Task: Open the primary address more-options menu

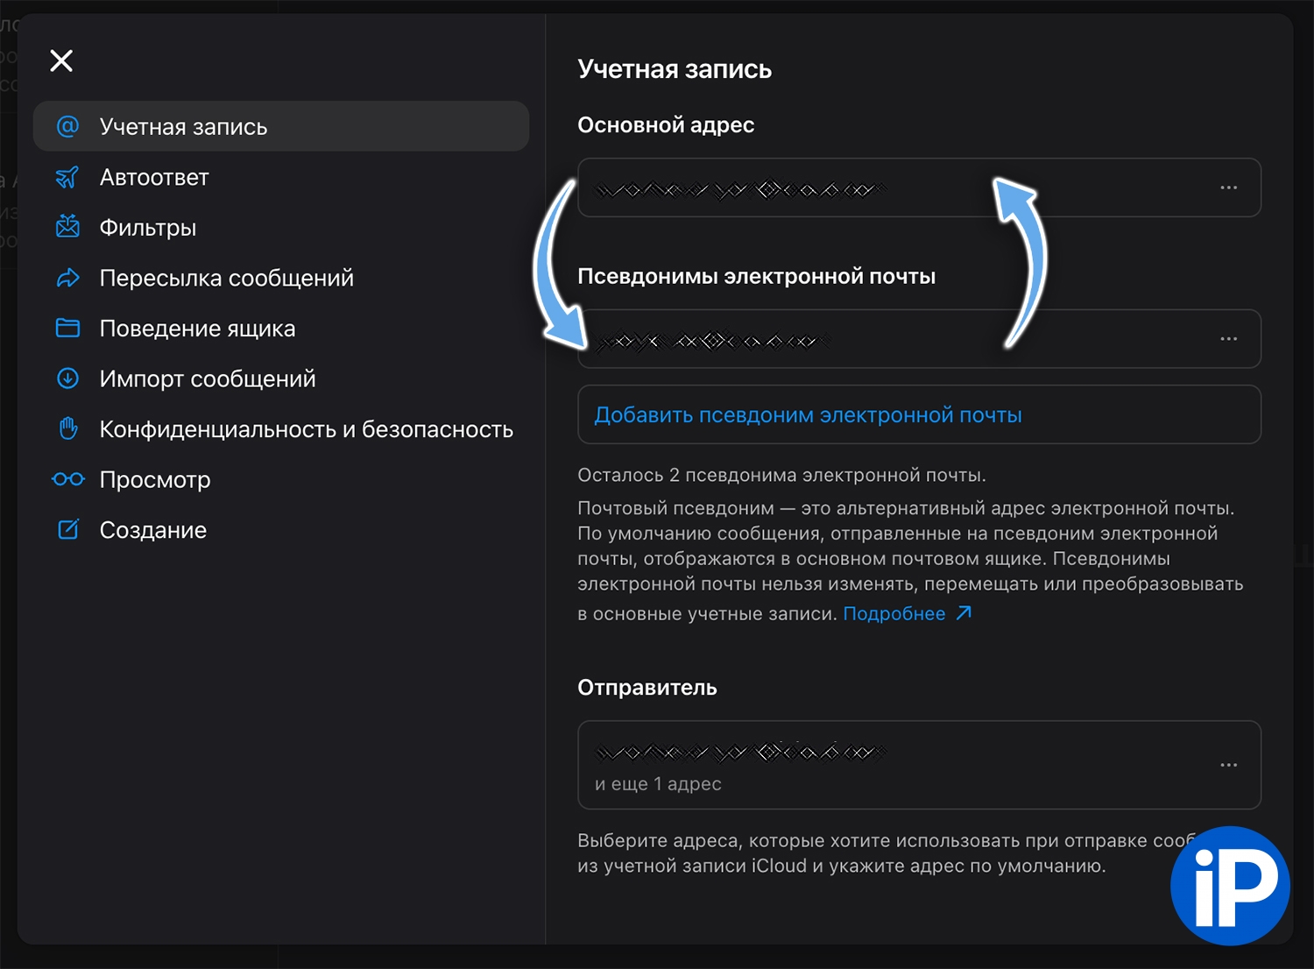Action: [1228, 187]
